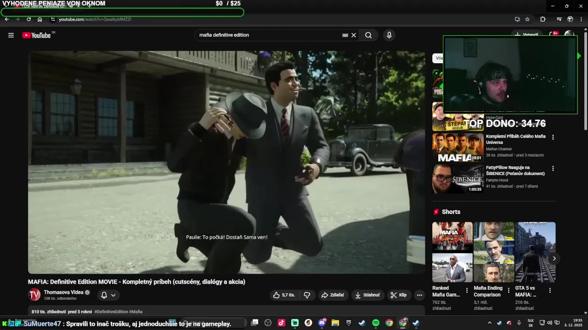Viewport: 588px width, 330px height.
Task: Show next Shorts with the arrow
Action: [x=554, y=258]
